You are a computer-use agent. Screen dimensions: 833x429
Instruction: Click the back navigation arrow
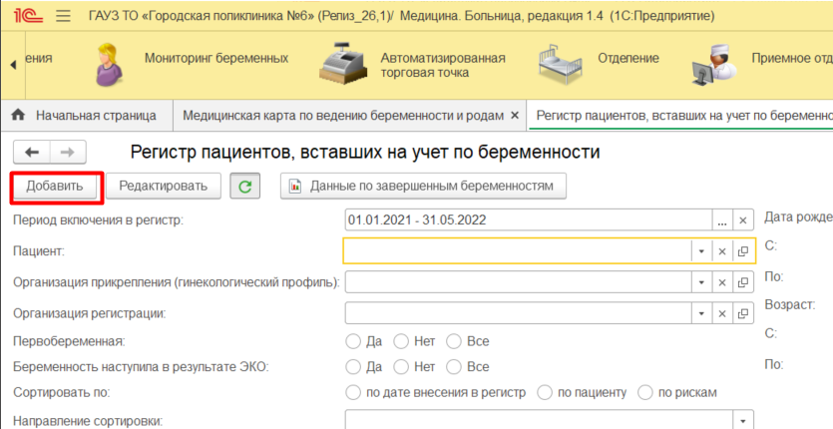click(32, 153)
